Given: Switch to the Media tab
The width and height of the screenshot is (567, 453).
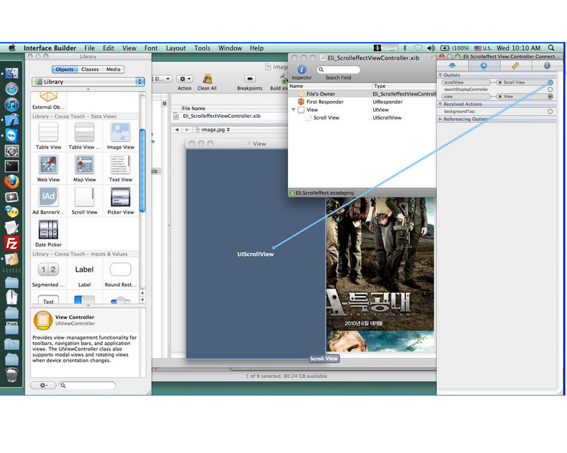Looking at the screenshot, I should click(113, 69).
